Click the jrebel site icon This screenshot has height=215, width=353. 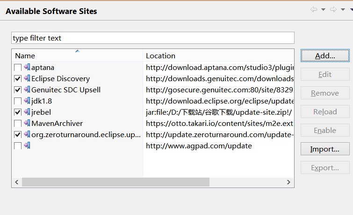(27, 112)
